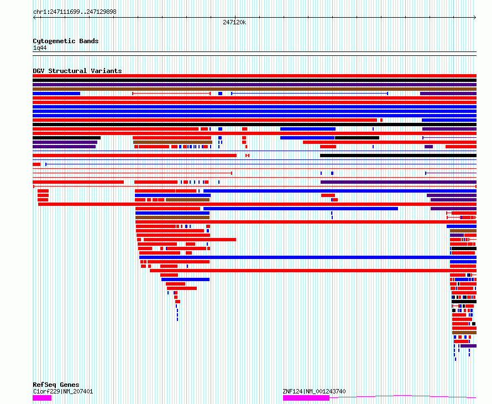The image size is (492, 404).
Task: Click the magenta C1orf229 gene block
Action: click(42, 398)
